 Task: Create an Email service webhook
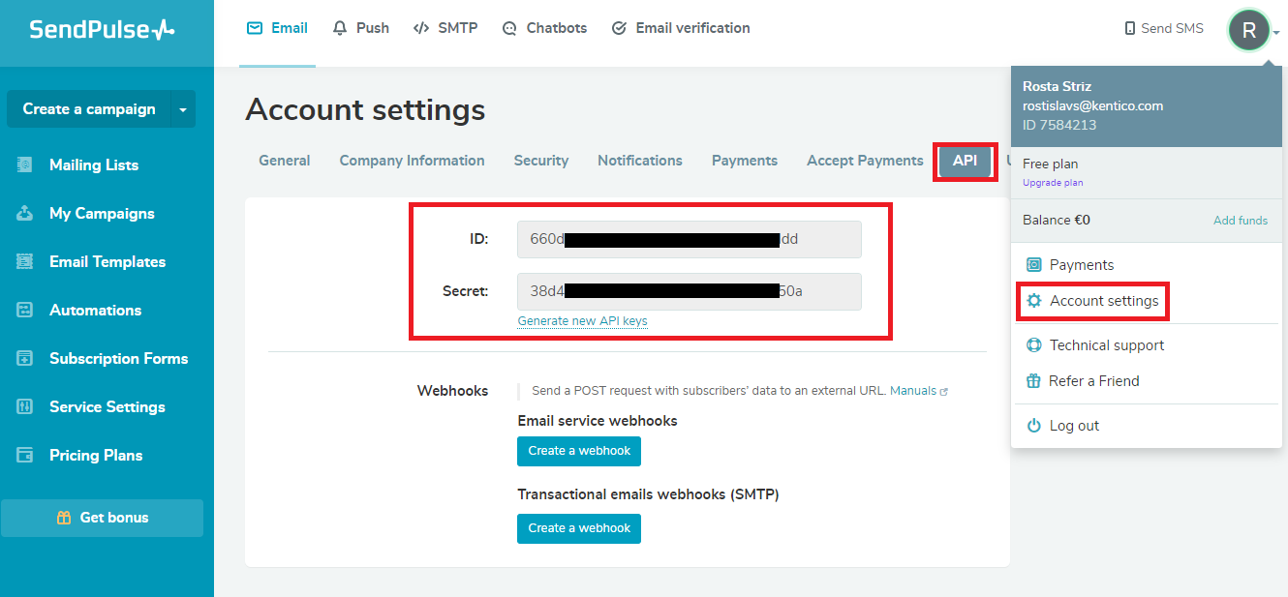tap(579, 451)
